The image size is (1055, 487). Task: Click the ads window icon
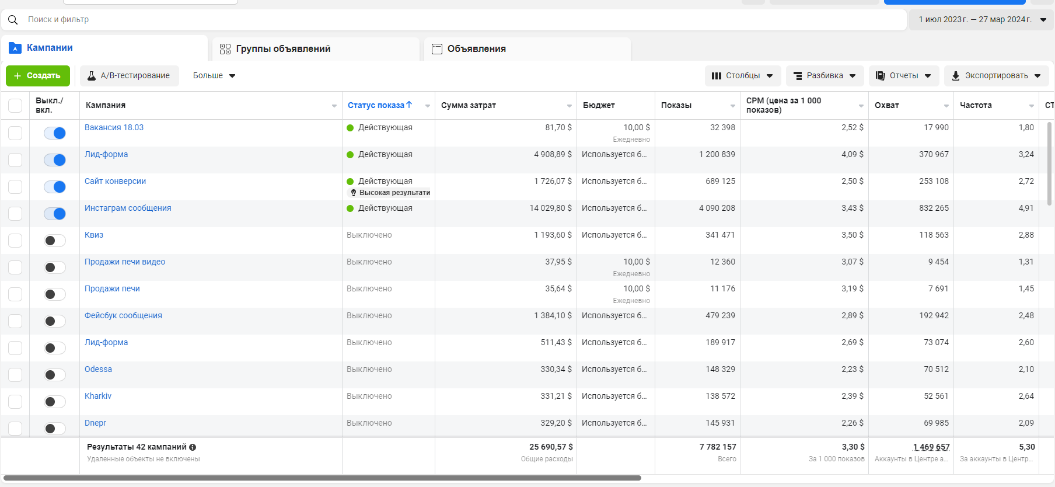[437, 49]
